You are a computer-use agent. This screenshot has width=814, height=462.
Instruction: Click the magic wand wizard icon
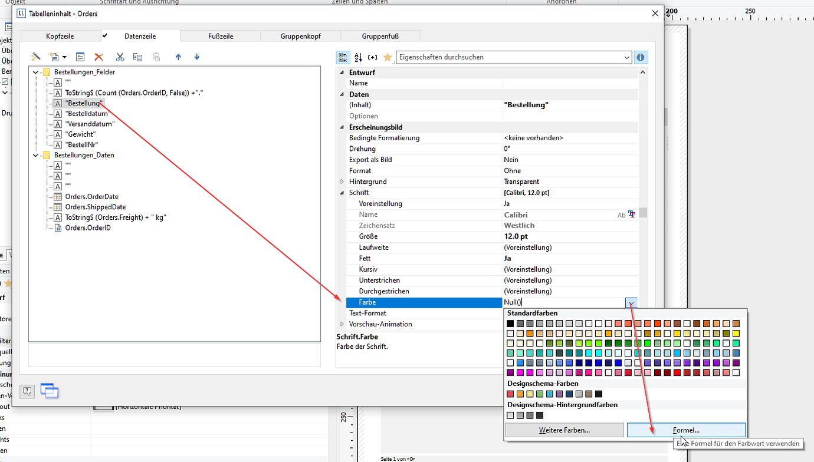(36, 57)
